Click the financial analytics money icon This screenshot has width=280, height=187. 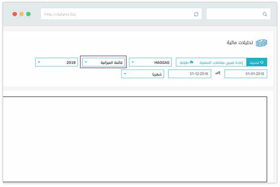point(261,43)
